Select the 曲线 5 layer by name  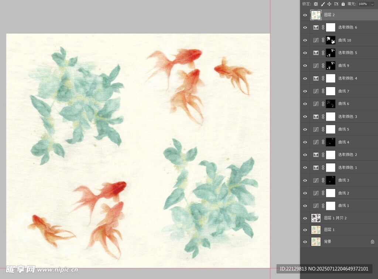click(x=344, y=129)
